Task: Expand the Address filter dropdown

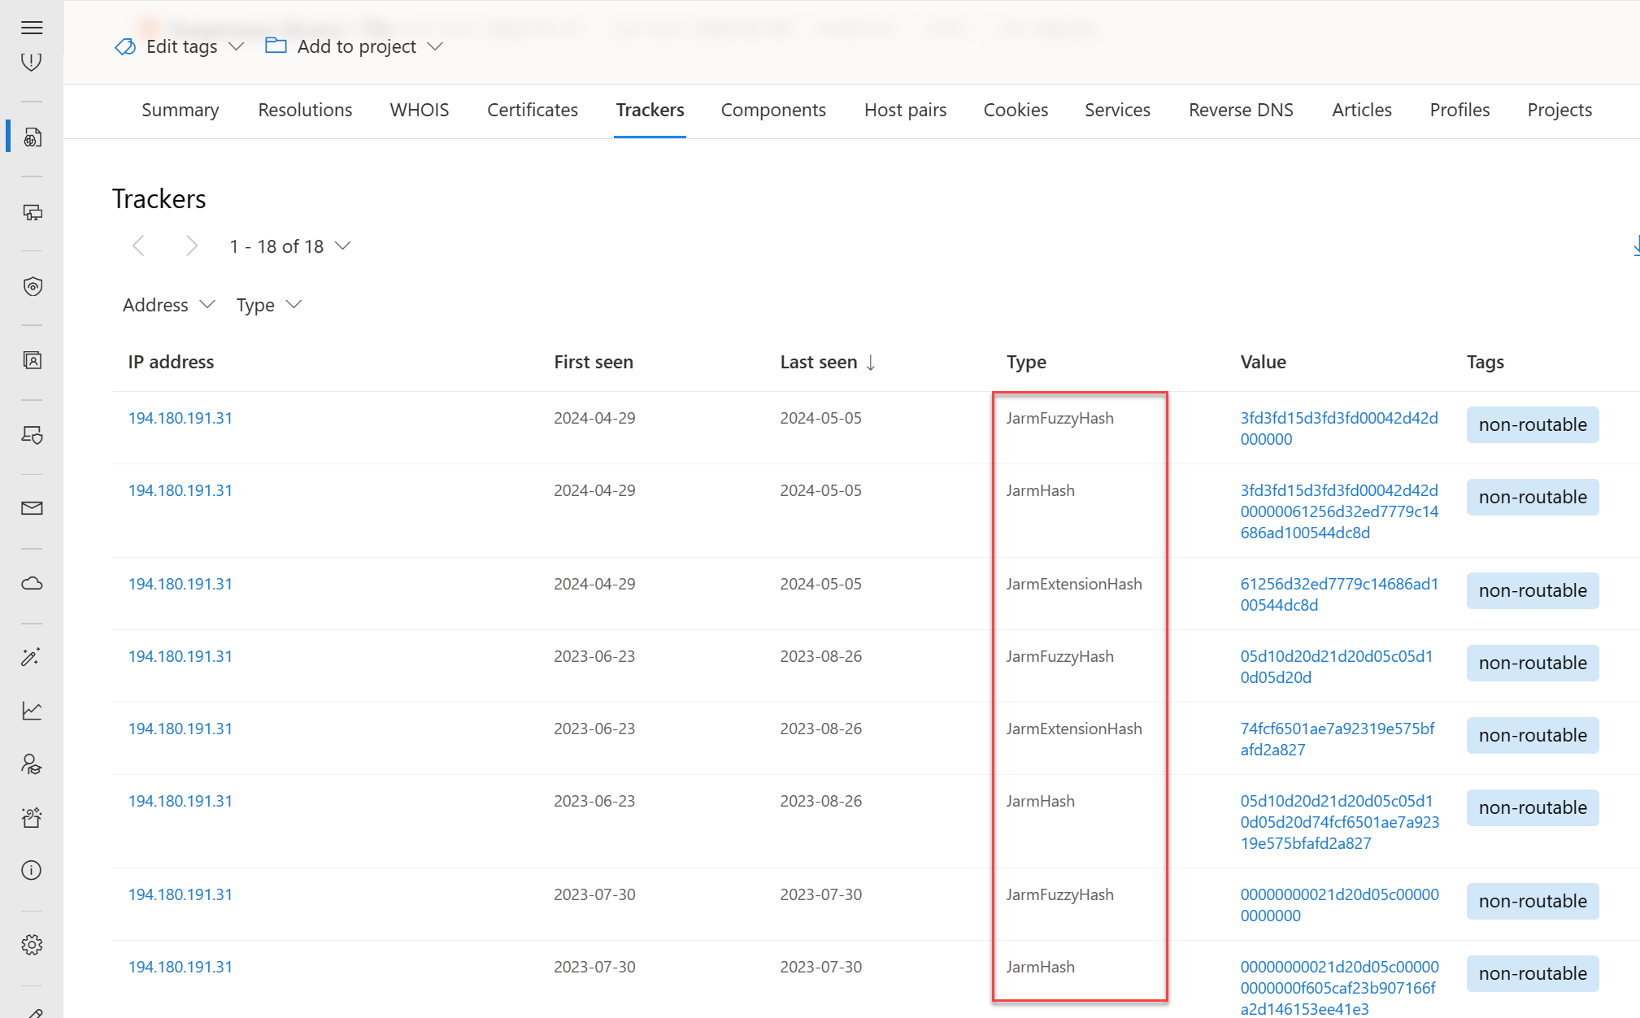Action: tap(168, 305)
